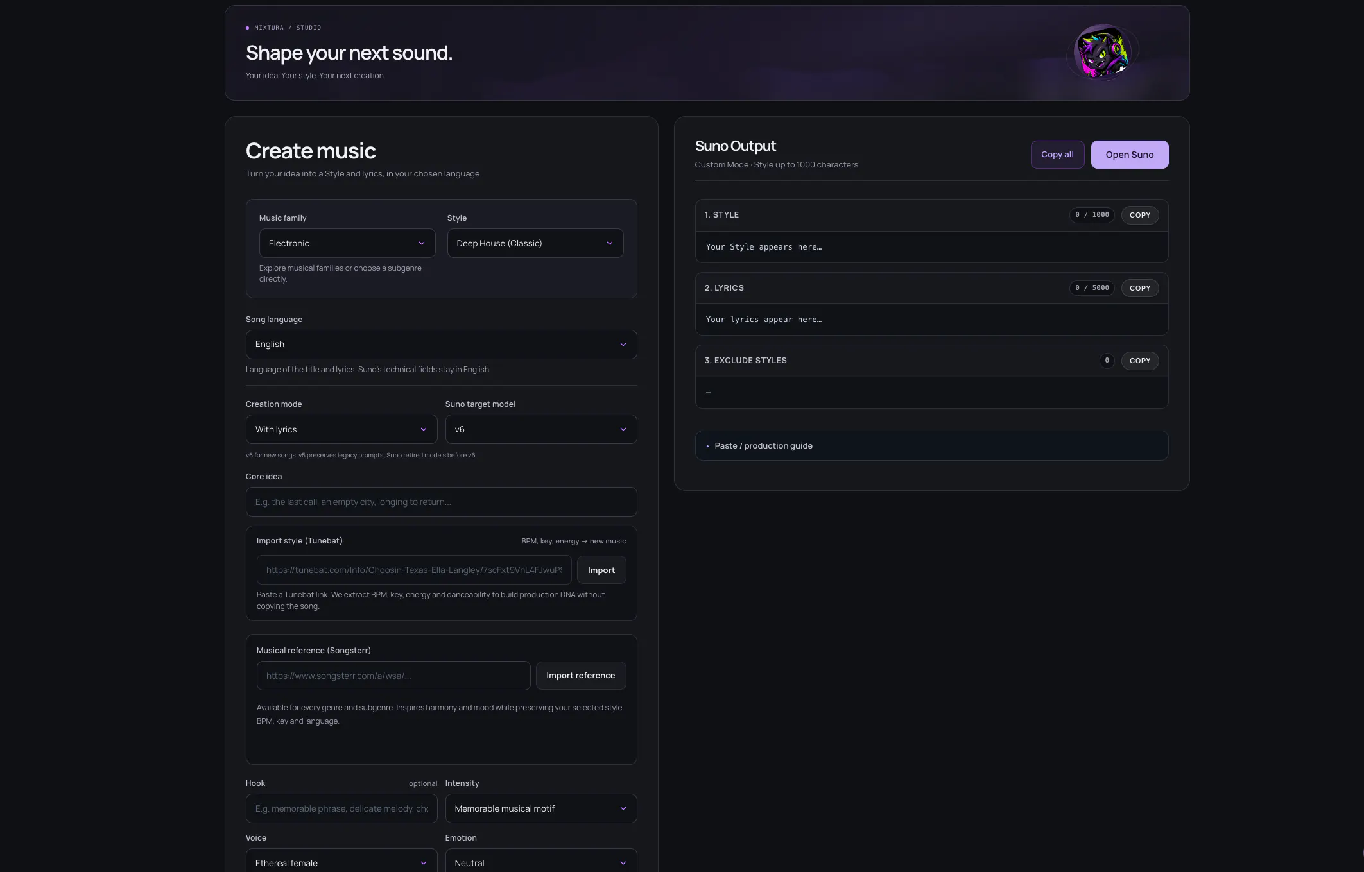Click the Copy all button
The image size is (1364, 872).
pyautogui.click(x=1057, y=155)
